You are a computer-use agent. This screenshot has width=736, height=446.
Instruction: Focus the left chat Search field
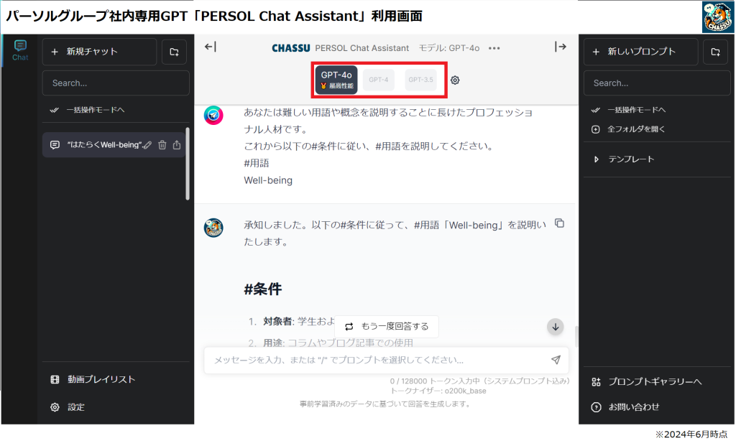116,83
